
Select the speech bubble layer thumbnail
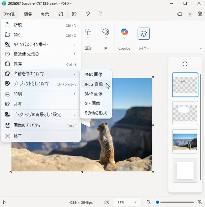[185, 113]
